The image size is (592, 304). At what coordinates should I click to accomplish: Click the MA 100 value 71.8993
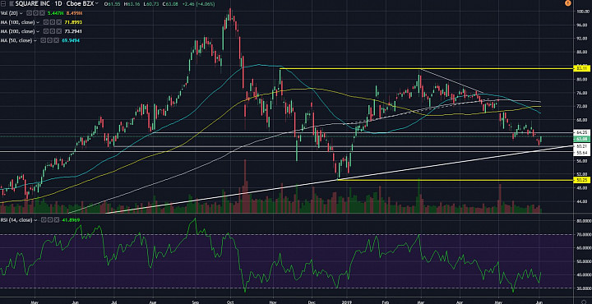[73, 22]
